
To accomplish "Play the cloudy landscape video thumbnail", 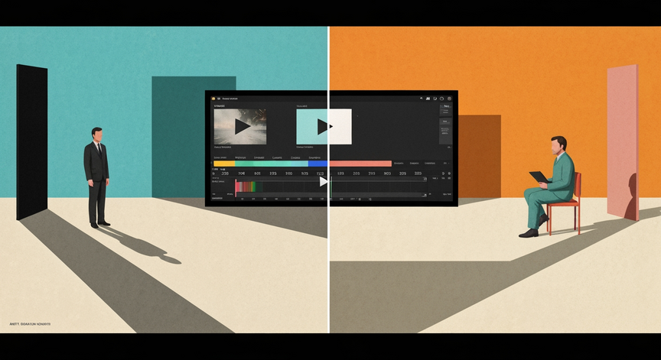I will (x=240, y=127).
